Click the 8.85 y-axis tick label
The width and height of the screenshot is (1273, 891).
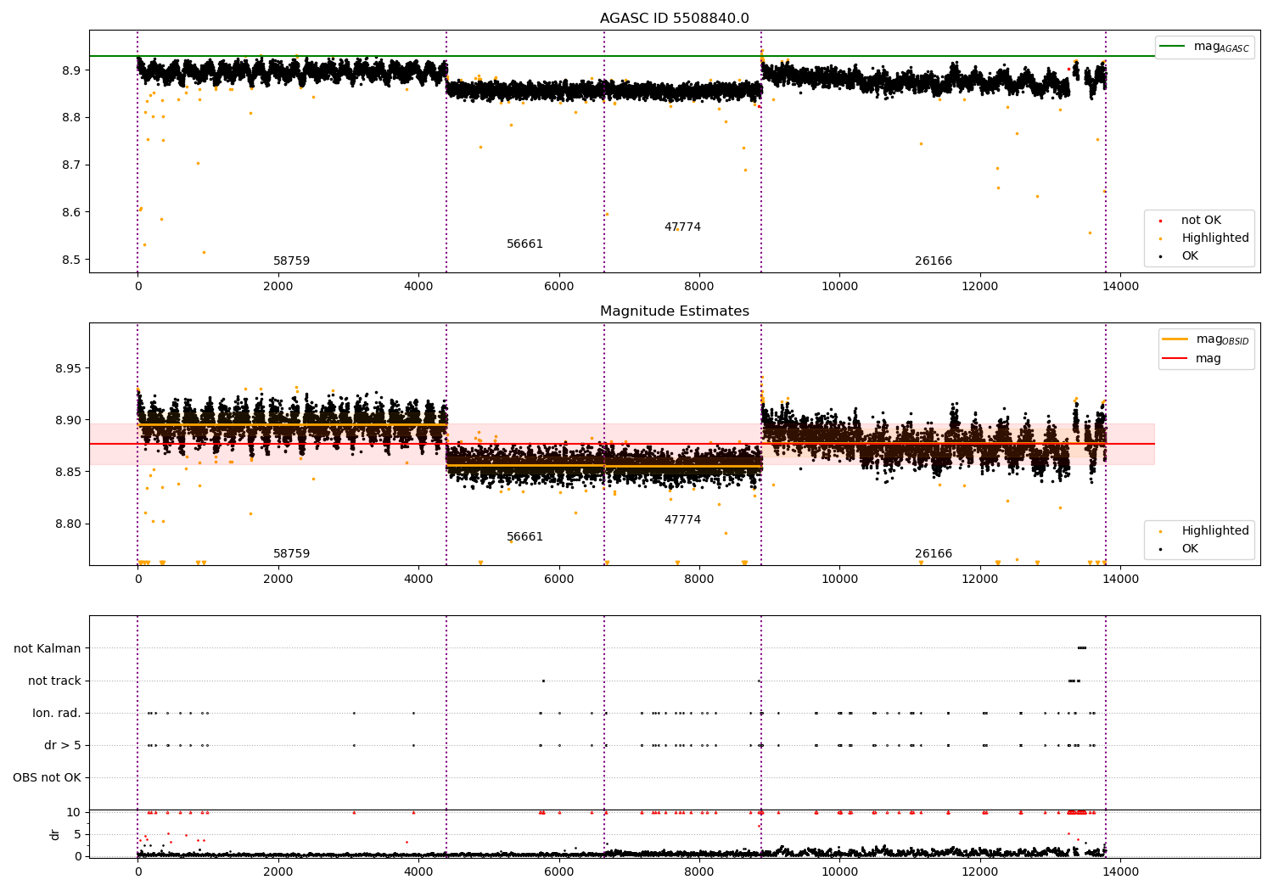tap(68, 472)
